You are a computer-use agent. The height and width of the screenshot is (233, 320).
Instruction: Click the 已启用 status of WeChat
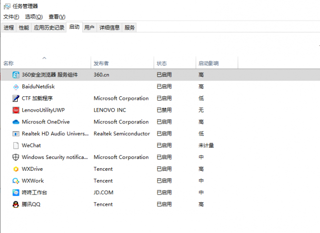point(164,146)
